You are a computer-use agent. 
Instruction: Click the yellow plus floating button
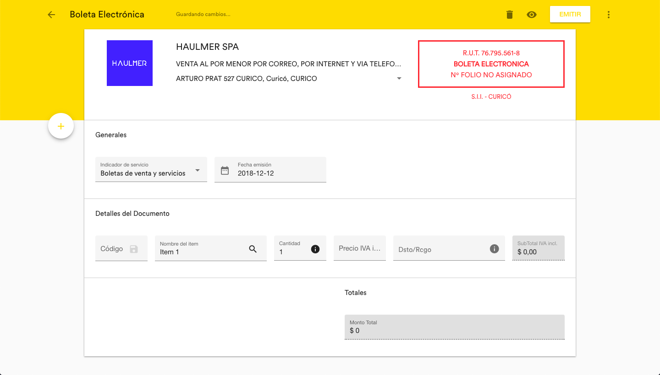click(61, 126)
